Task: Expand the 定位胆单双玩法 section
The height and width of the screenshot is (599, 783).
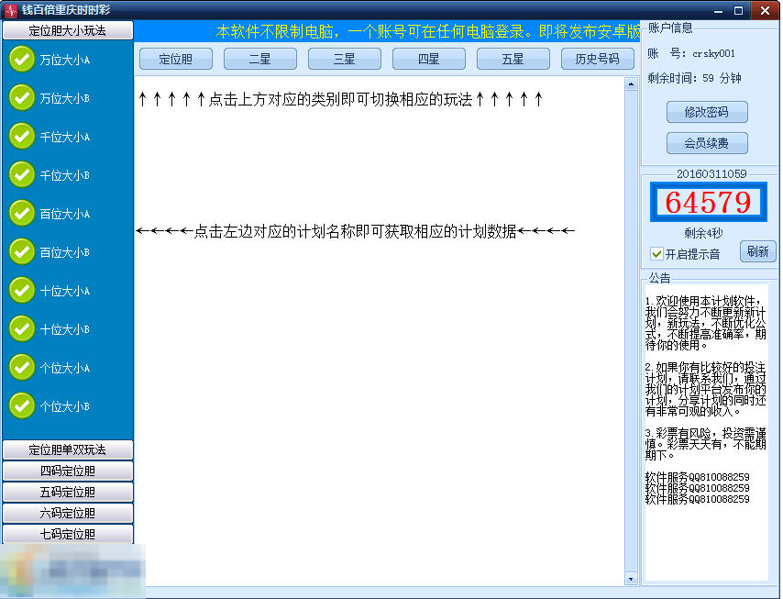Action: (x=68, y=449)
